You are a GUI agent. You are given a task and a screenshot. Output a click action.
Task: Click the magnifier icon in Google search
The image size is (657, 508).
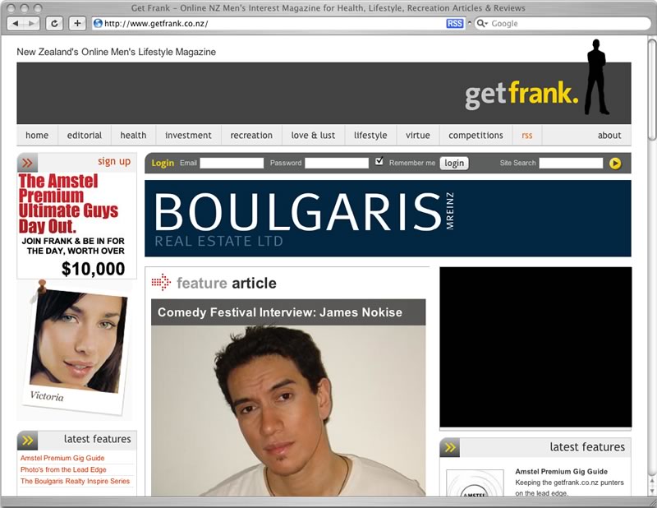480,24
